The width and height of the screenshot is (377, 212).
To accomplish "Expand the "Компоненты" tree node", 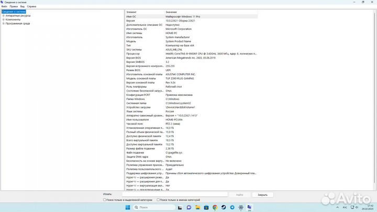I will click(x=3, y=19).
